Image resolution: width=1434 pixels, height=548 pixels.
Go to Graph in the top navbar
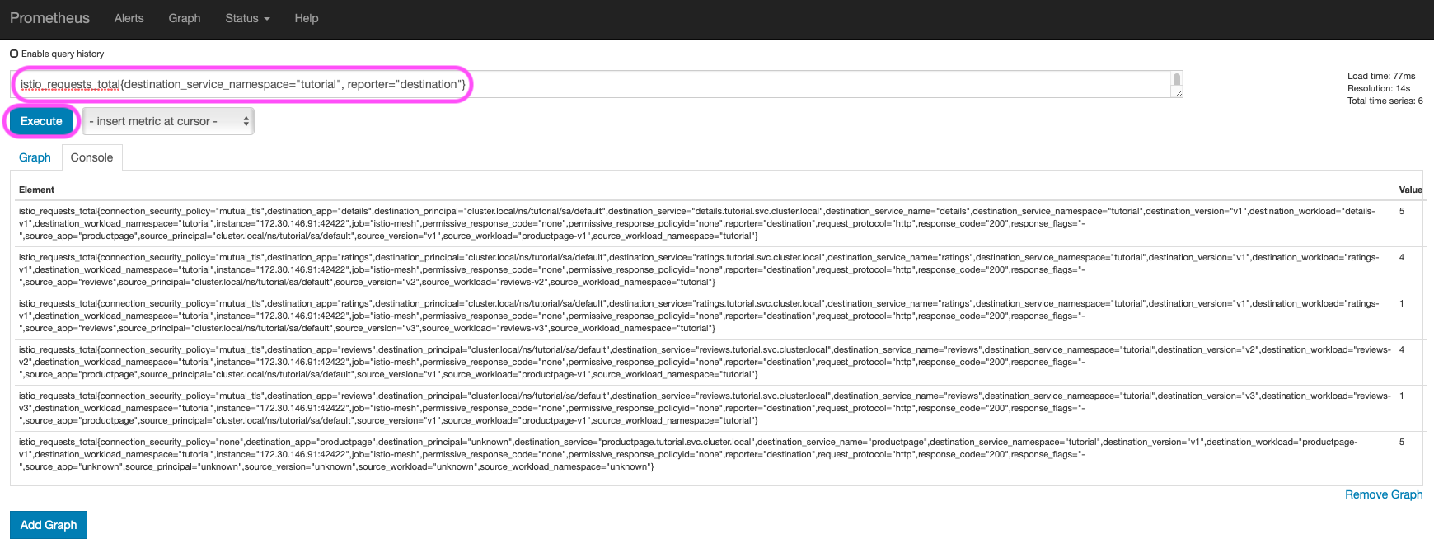point(184,18)
